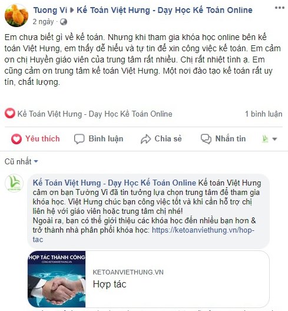
Task: Click the Kế Toán Việt Hưng commenter avatar
Action: coord(14,183)
